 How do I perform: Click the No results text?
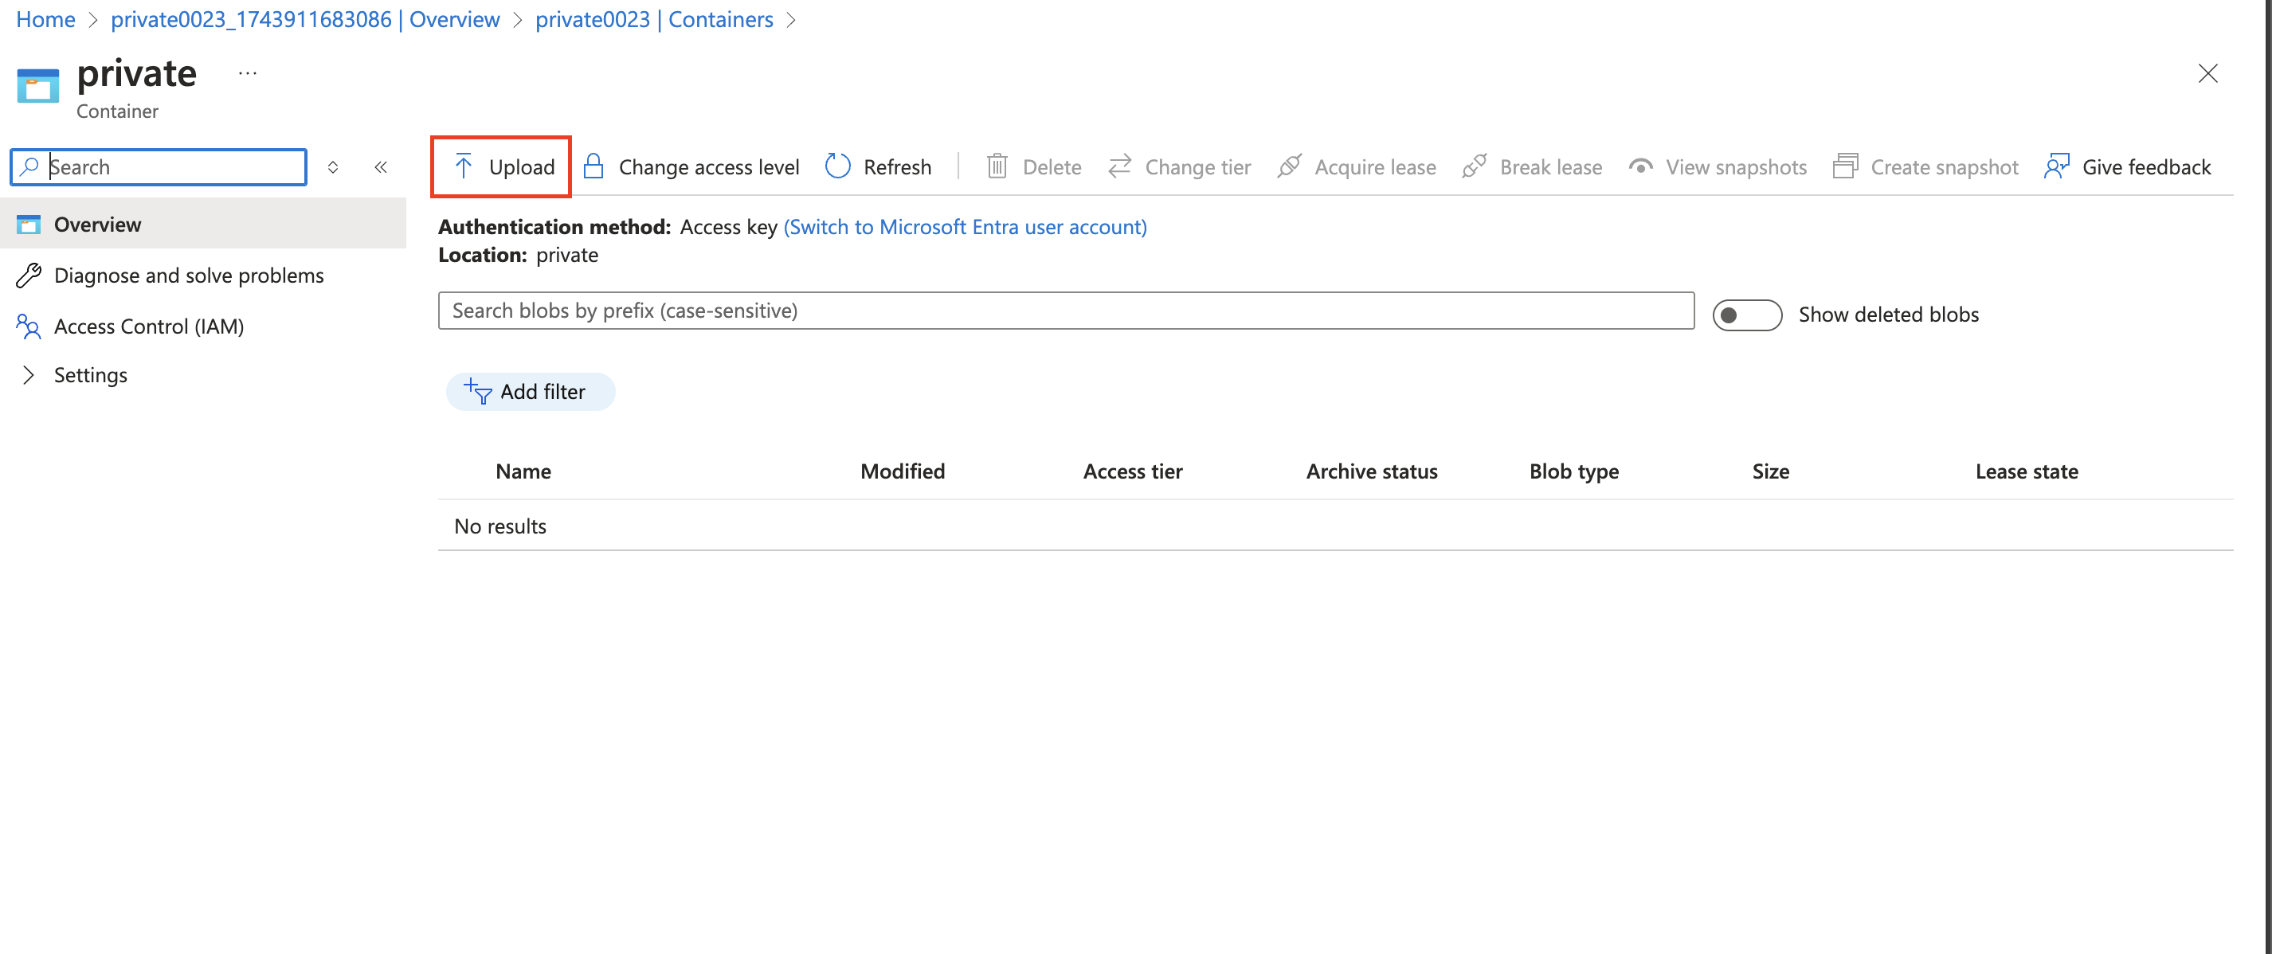[500, 526]
